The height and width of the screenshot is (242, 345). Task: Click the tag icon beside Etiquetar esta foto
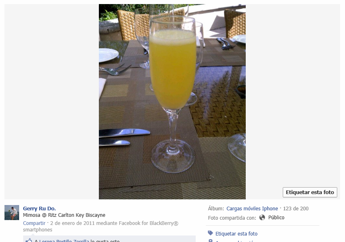pyautogui.click(x=211, y=233)
